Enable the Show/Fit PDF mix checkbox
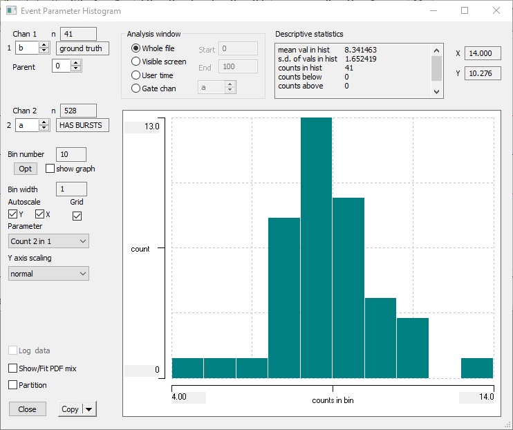 [x=12, y=368]
